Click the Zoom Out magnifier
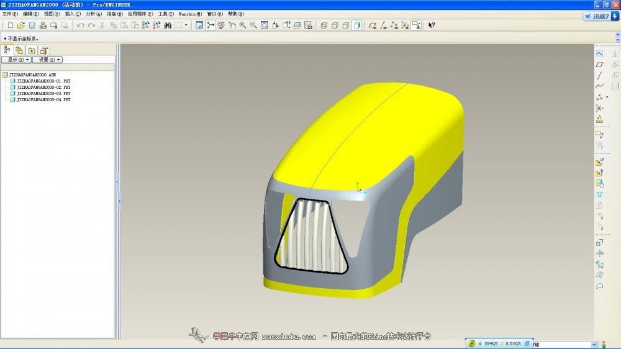 pos(253,25)
